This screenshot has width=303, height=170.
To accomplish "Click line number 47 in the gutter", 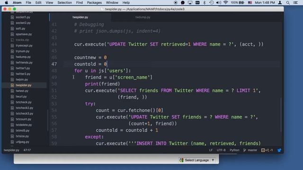I will pos(54,64).
